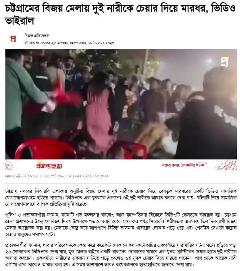Viewport: 240px width, 271px height.
Task: Click the red প্র author logo icon
Action: pyautogui.click(x=13, y=39)
